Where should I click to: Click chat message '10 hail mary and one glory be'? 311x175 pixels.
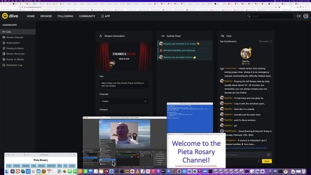(x=249, y=98)
